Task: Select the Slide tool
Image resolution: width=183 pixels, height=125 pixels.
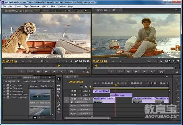Action: pyautogui.click(x=59, y=102)
